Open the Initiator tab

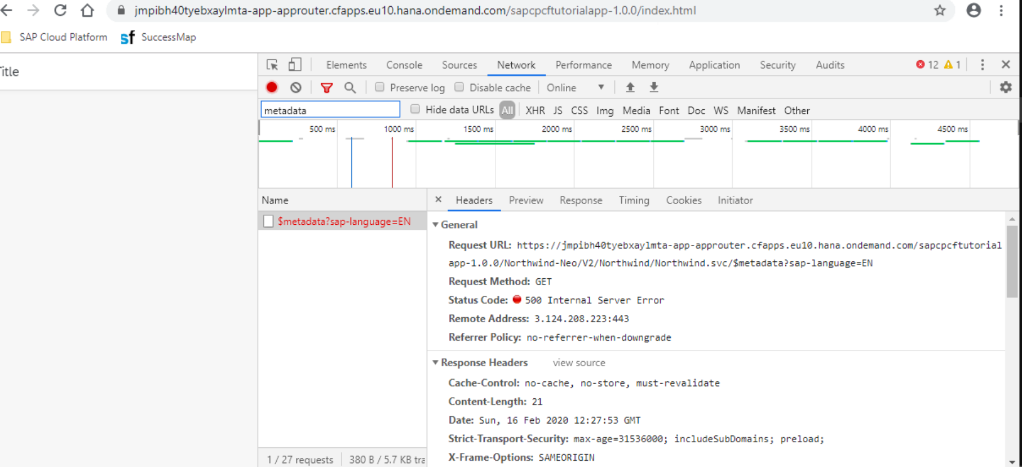735,200
